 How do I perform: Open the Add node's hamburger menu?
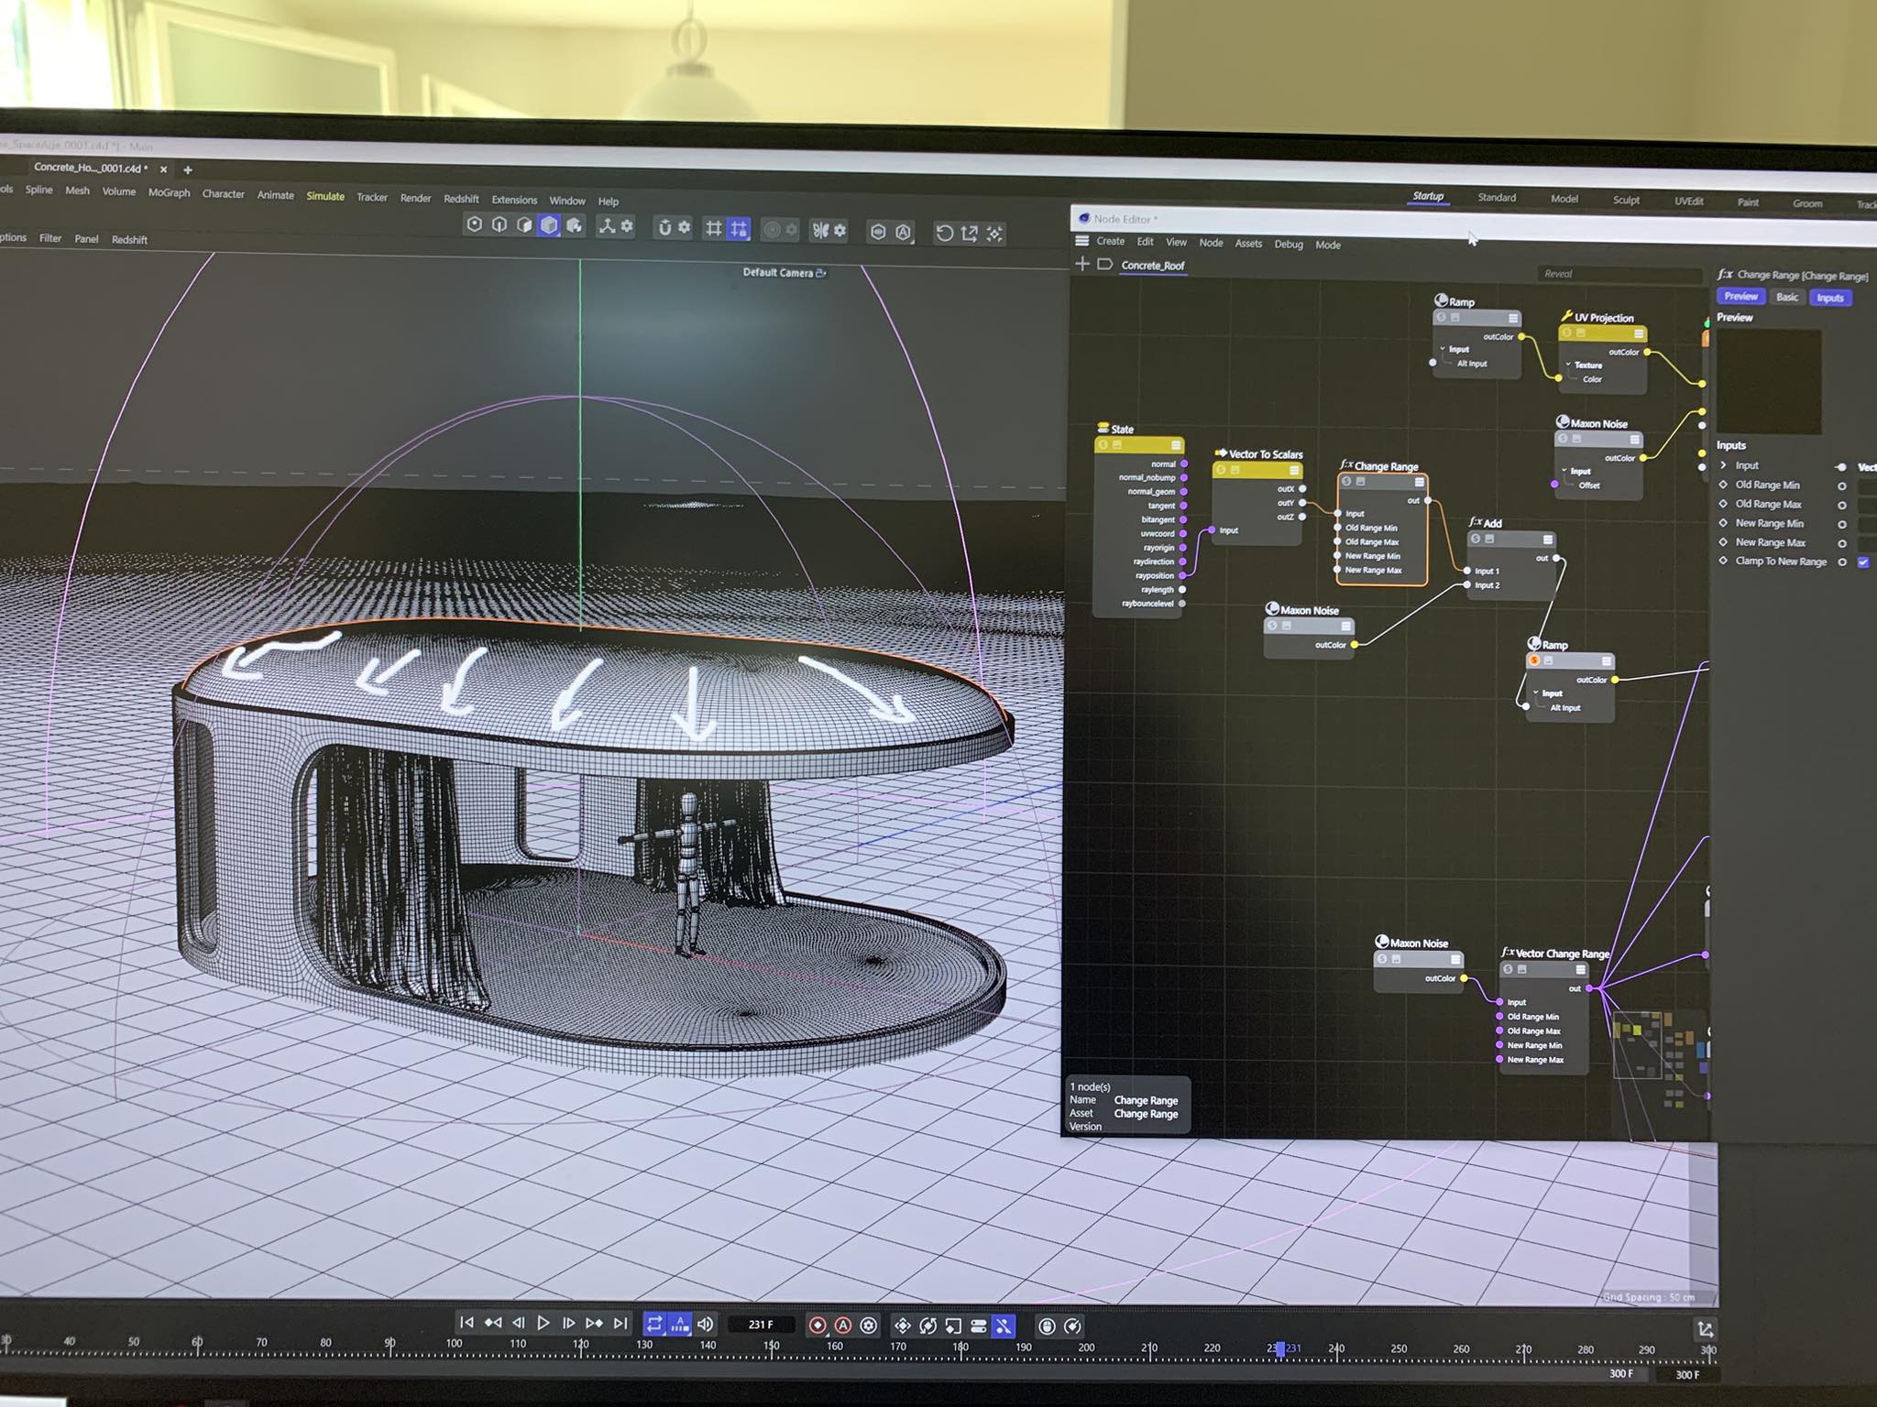[1548, 540]
